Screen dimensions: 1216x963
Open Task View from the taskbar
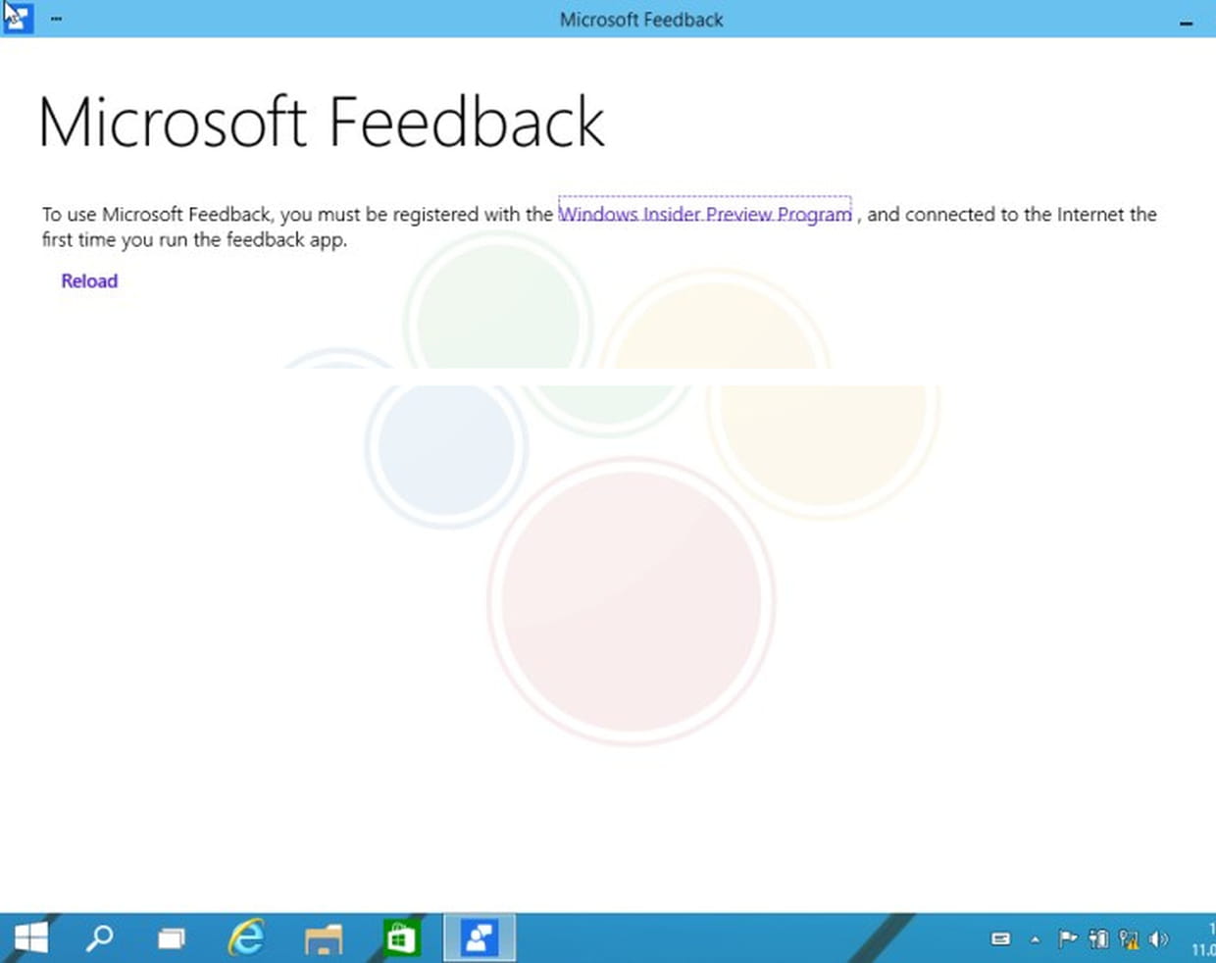click(172, 938)
